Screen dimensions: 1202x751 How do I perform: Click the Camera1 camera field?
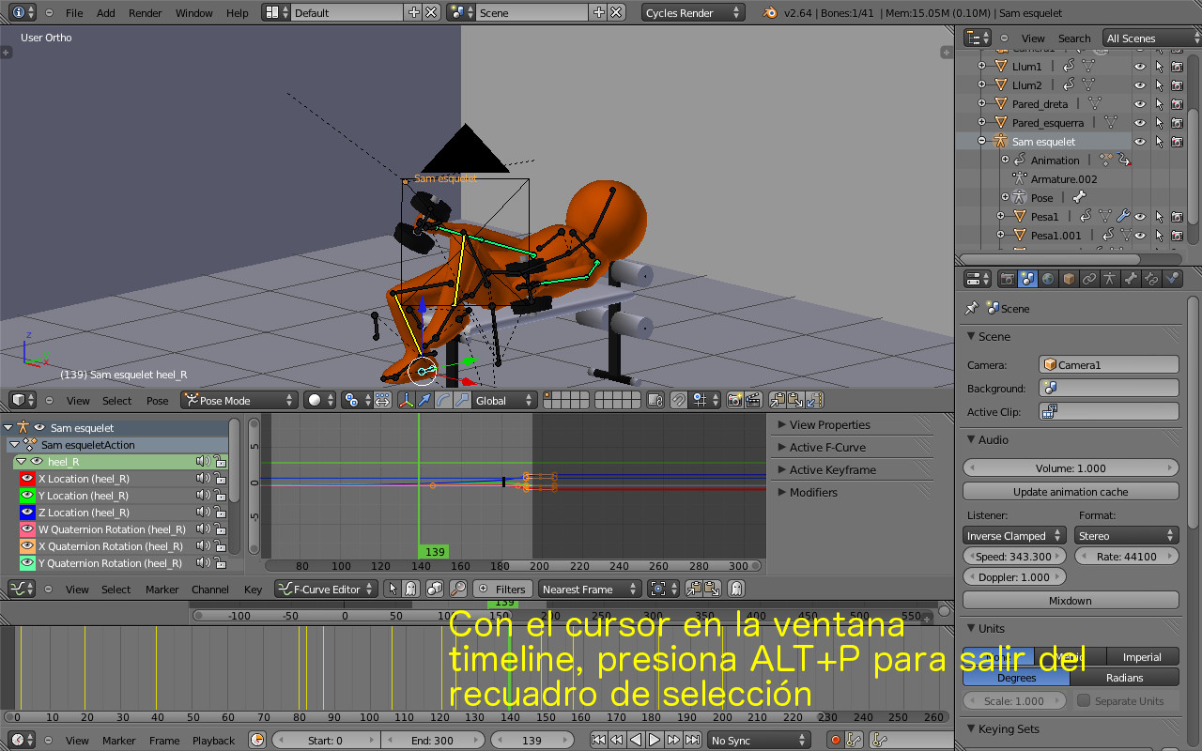coord(1109,364)
